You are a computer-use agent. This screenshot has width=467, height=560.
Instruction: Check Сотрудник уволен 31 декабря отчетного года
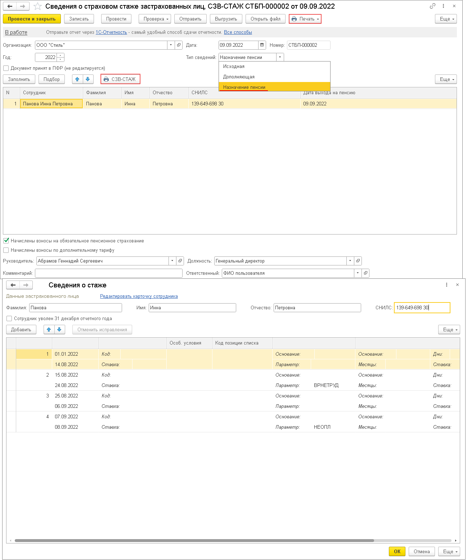coord(9,318)
